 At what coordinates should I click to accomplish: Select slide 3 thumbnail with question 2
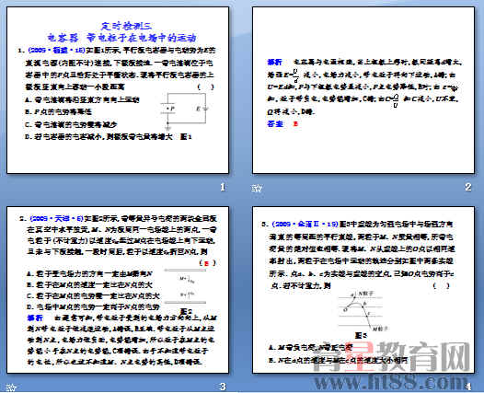tap(118, 290)
